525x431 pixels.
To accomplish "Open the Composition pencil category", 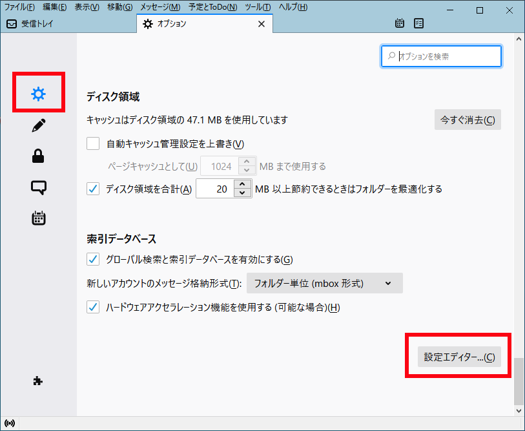I will click(x=39, y=125).
